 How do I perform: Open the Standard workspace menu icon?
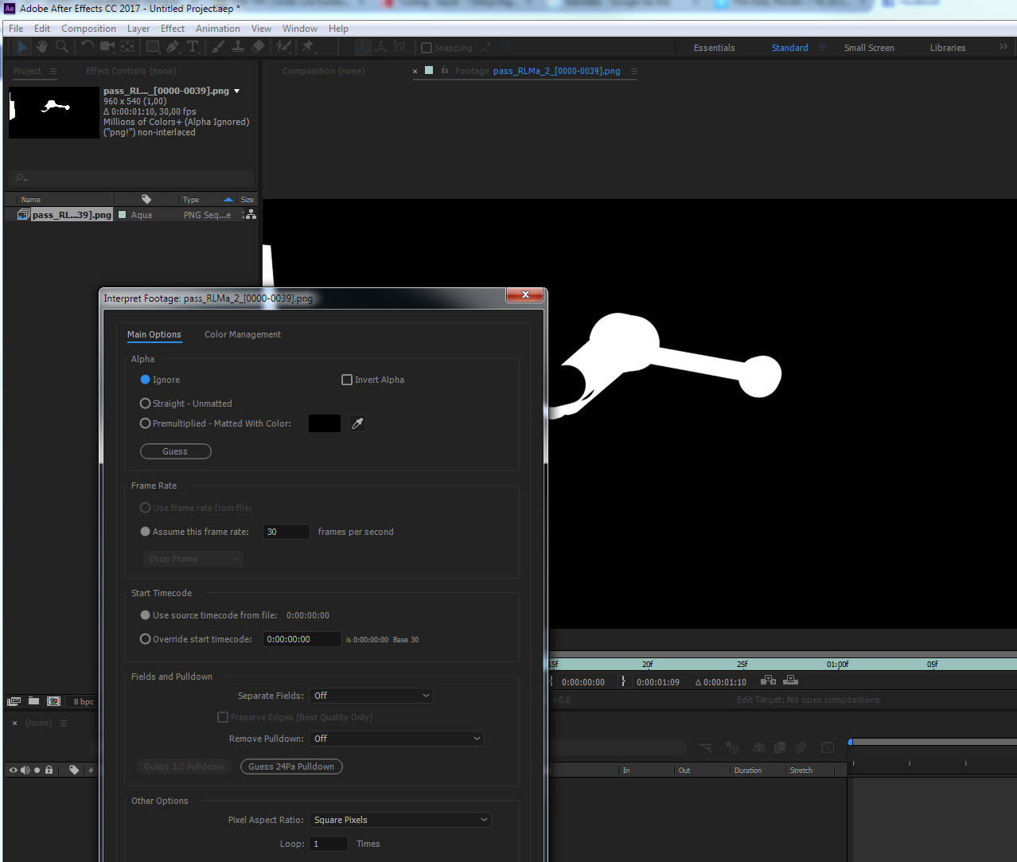pyautogui.click(x=823, y=48)
